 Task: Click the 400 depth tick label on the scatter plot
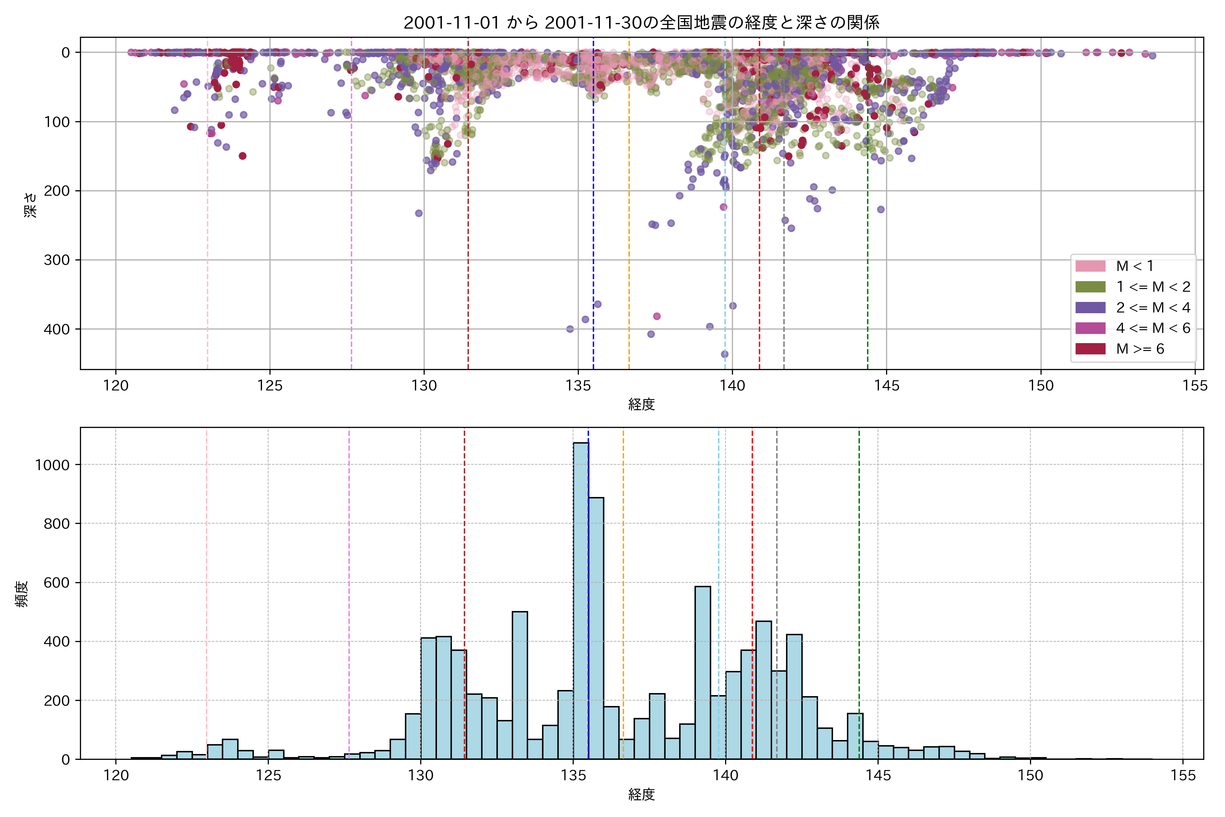click(56, 329)
